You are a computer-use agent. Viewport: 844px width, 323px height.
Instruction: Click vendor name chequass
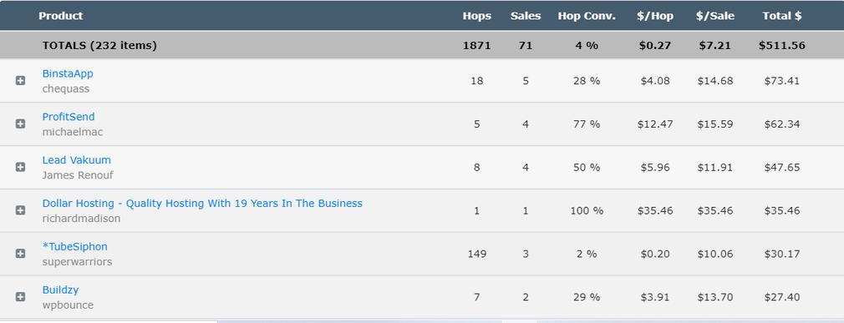66,88
